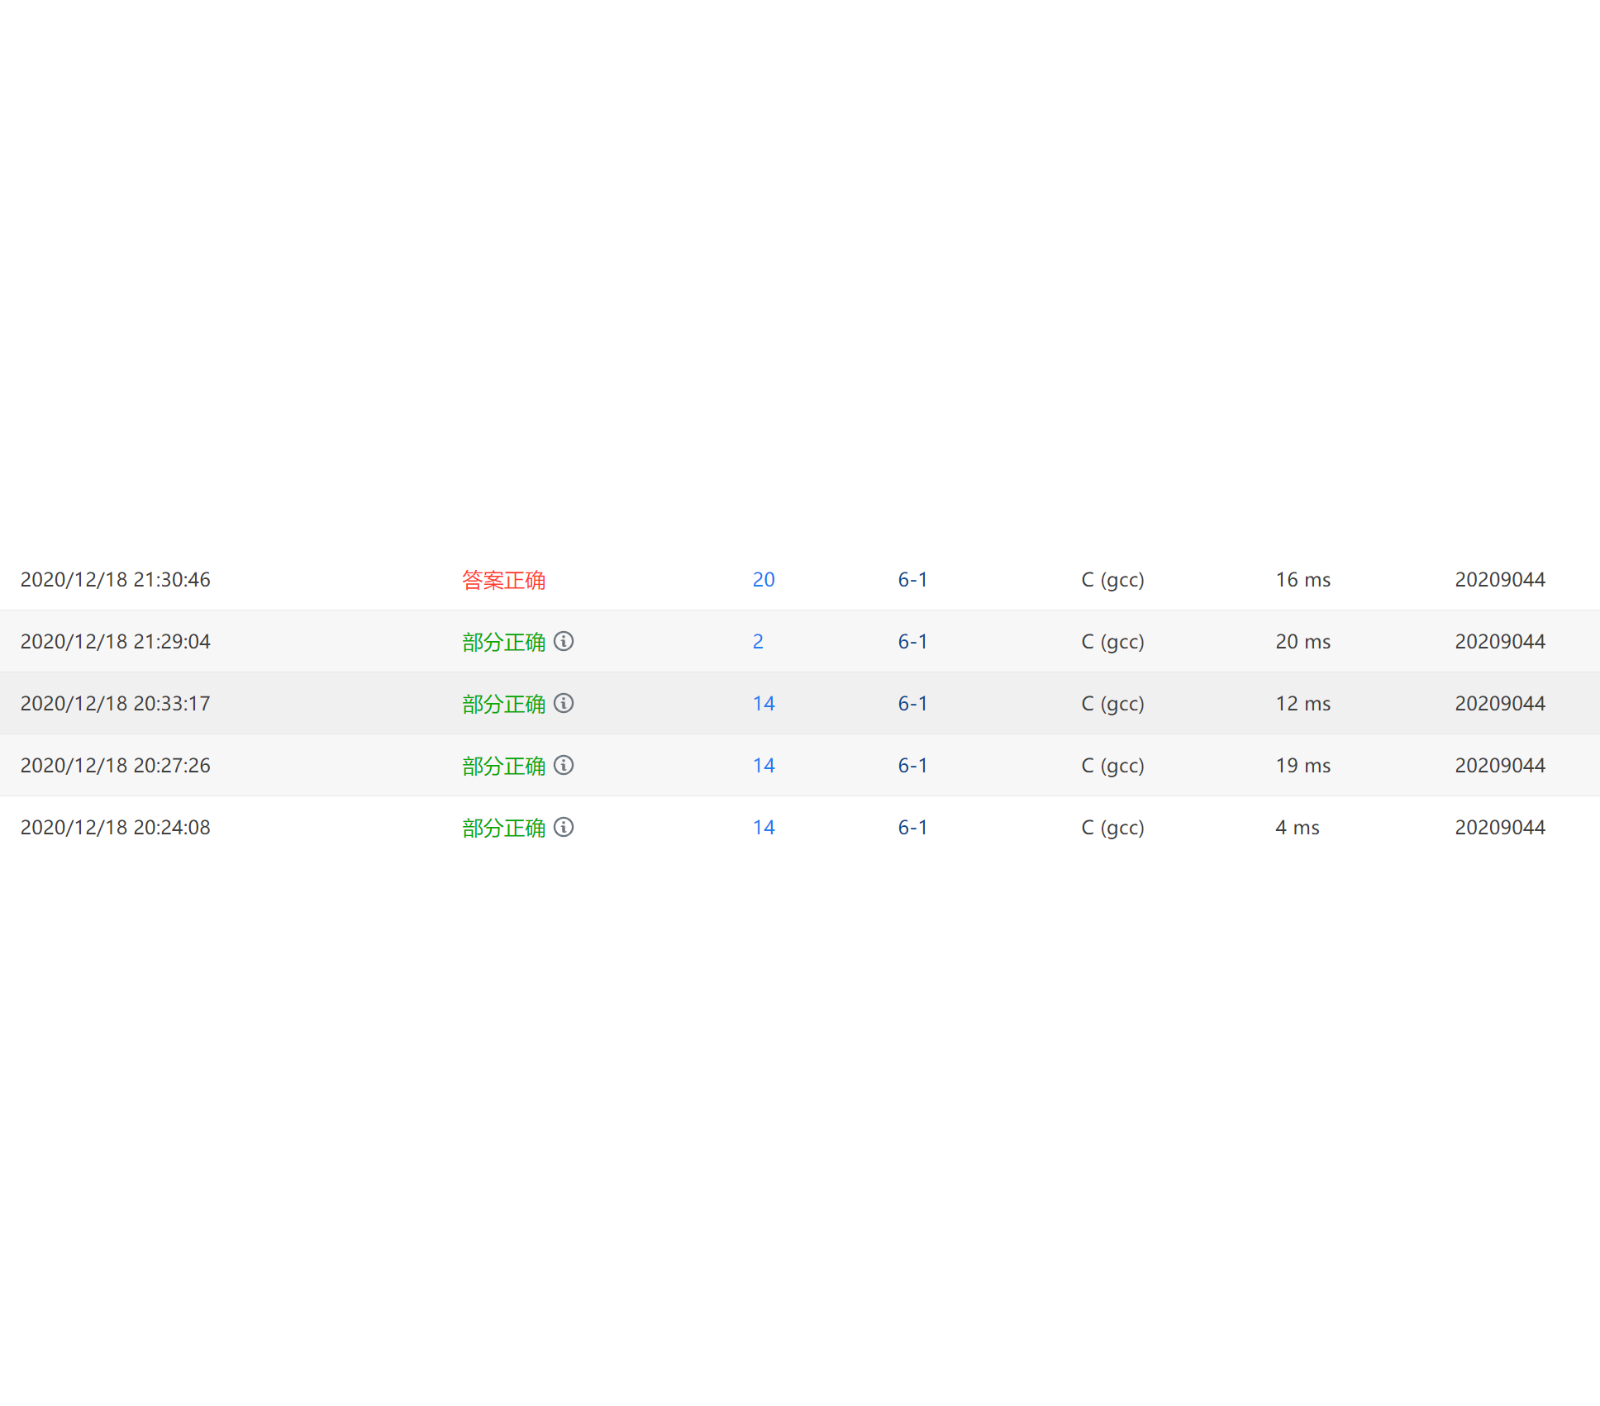Open problem 6-1 in 21:30:46 row
The height and width of the screenshot is (1406, 1600).
point(912,580)
